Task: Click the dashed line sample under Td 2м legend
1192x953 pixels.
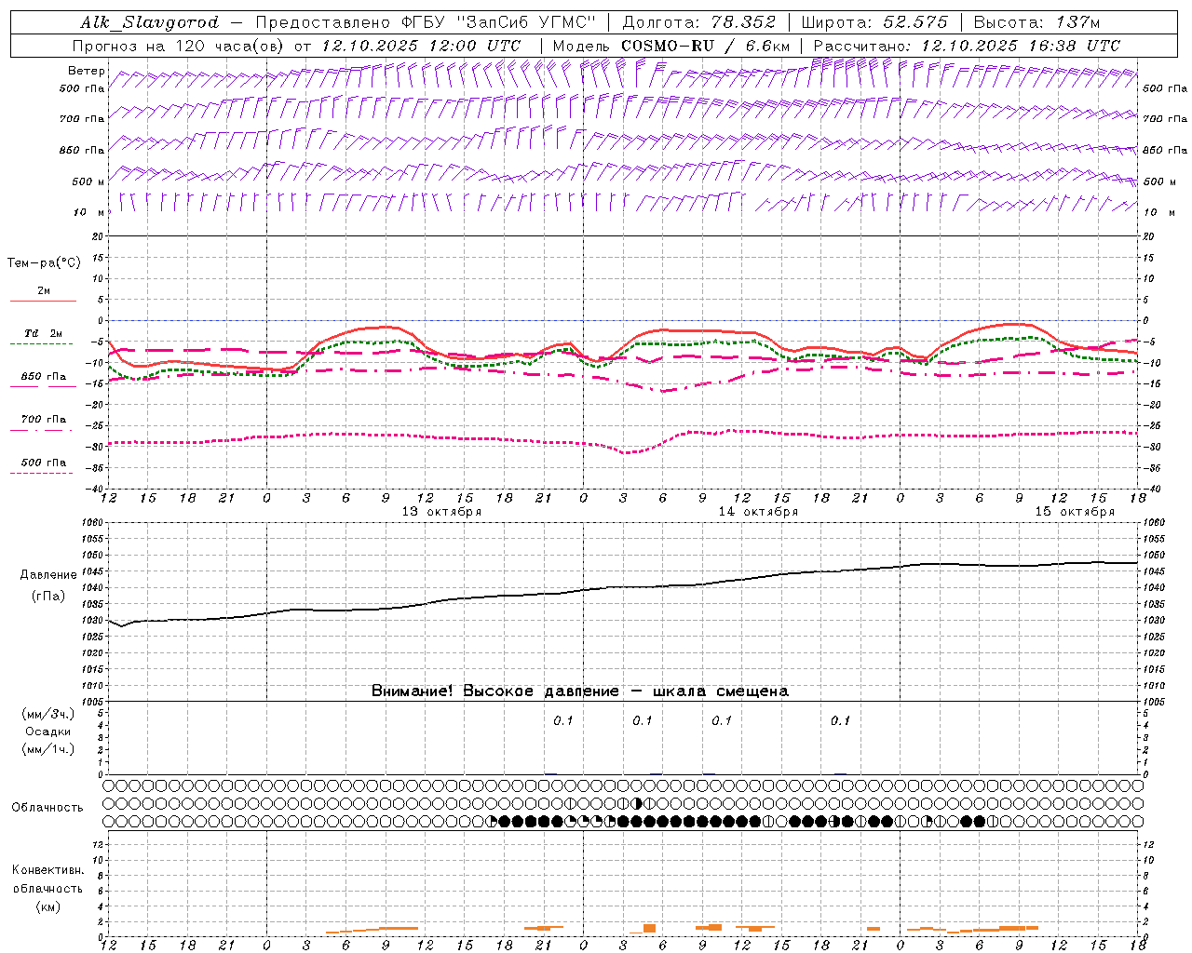Action: [x=42, y=343]
